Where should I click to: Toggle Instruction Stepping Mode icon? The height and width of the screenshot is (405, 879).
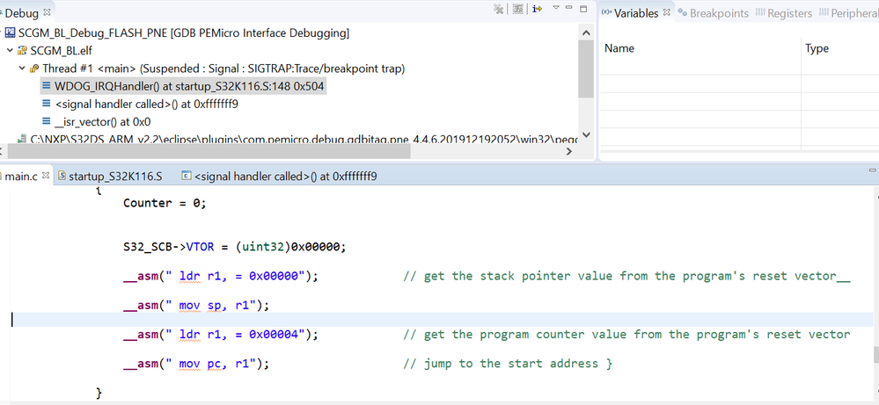click(x=537, y=9)
